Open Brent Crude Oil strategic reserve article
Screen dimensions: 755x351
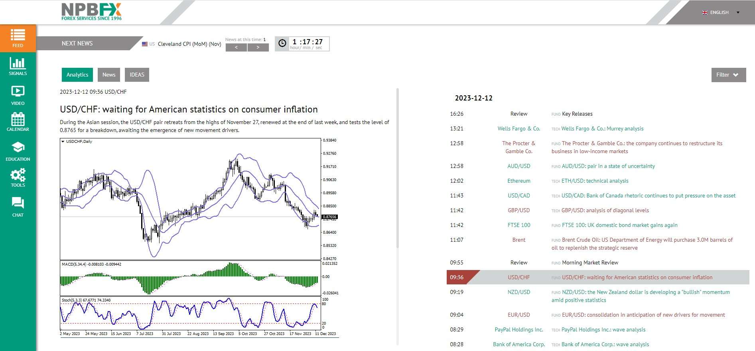click(642, 244)
